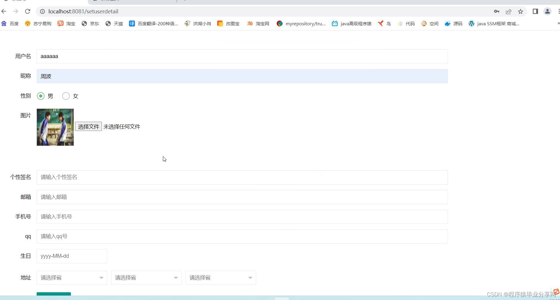Open the 生日 date field
This screenshot has width=560, height=300.
coord(72,256)
